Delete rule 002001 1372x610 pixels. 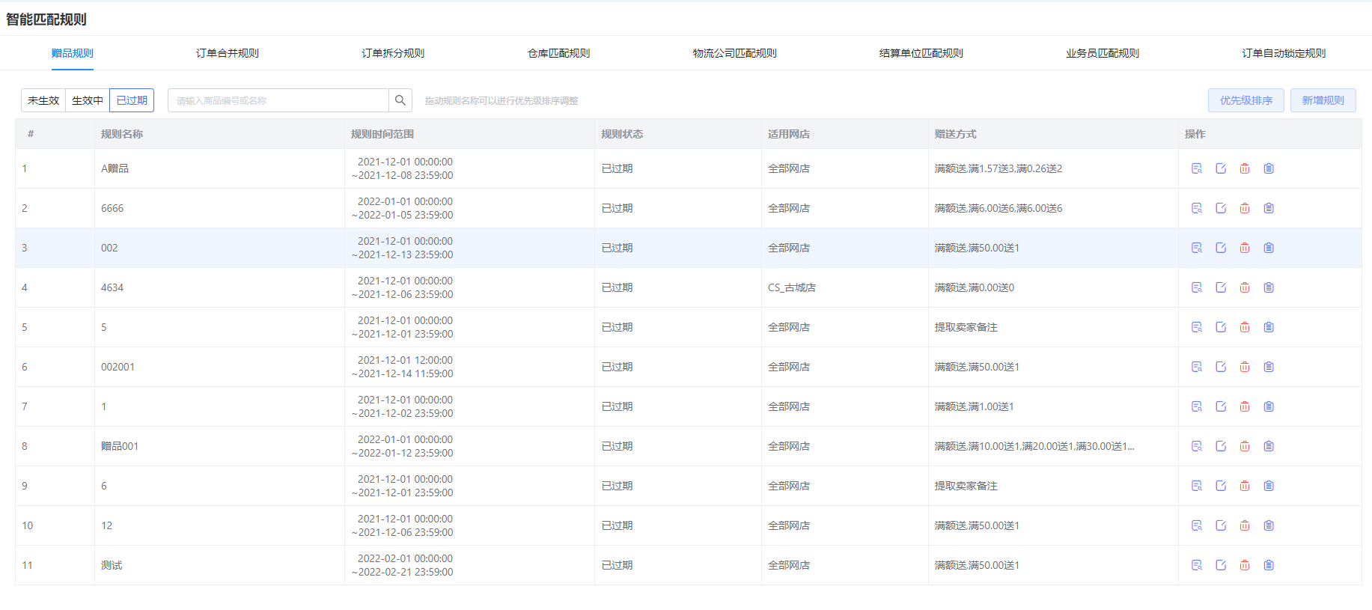(x=1245, y=367)
